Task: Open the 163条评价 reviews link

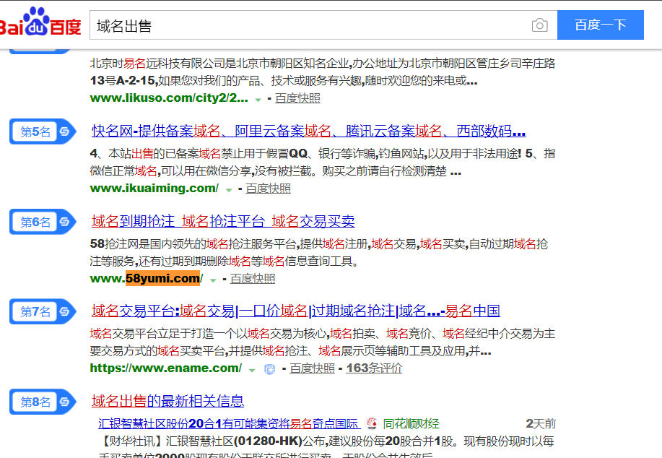Action: [374, 368]
